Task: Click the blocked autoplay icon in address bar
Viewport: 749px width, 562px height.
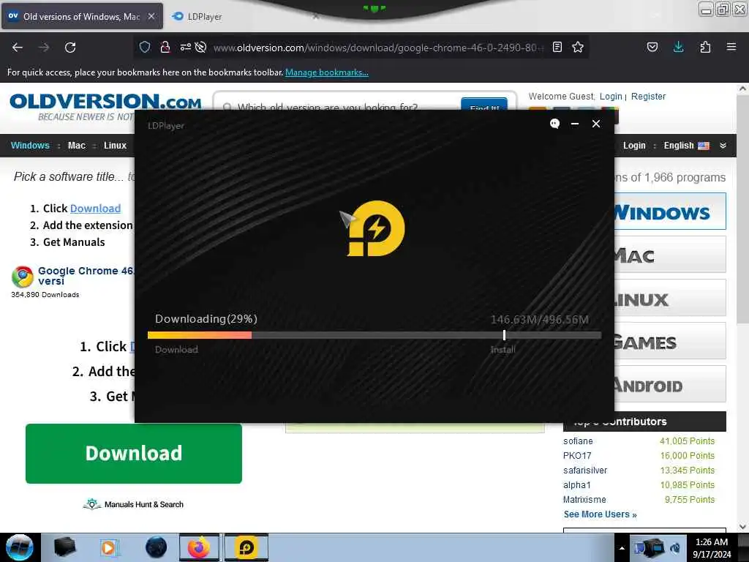Action: [x=200, y=47]
